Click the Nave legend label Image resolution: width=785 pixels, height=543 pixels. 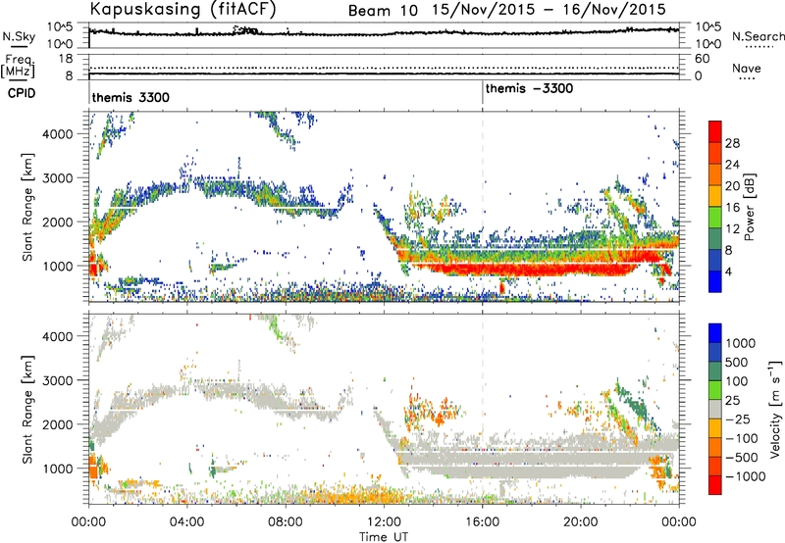pyautogui.click(x=747, y=69)
